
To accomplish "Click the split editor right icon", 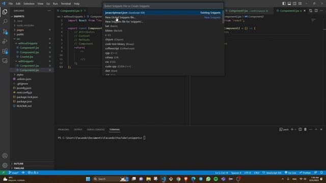I will pos(316,11).
